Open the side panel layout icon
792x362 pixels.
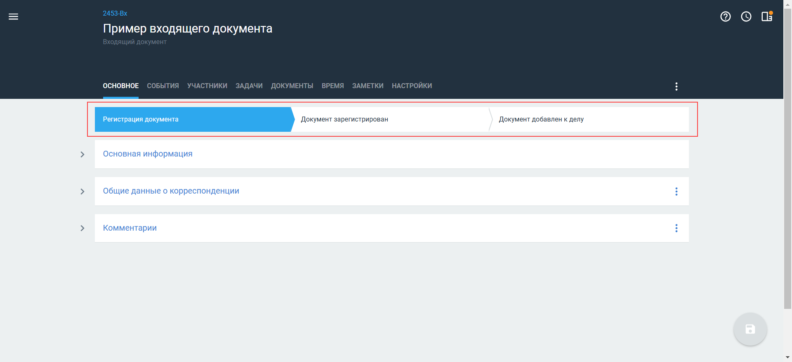[x=767, y=16]
